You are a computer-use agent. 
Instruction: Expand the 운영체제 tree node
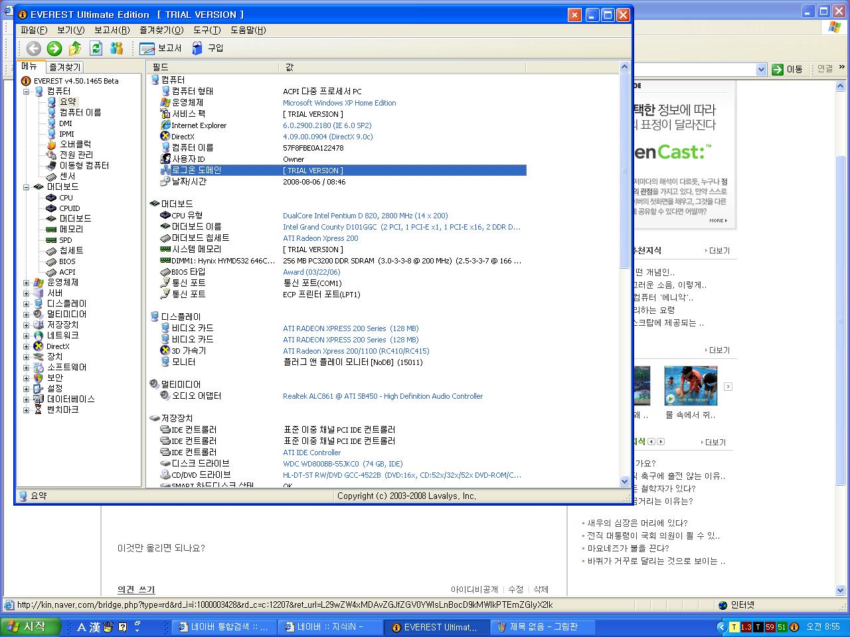click(x=27, y=283)
